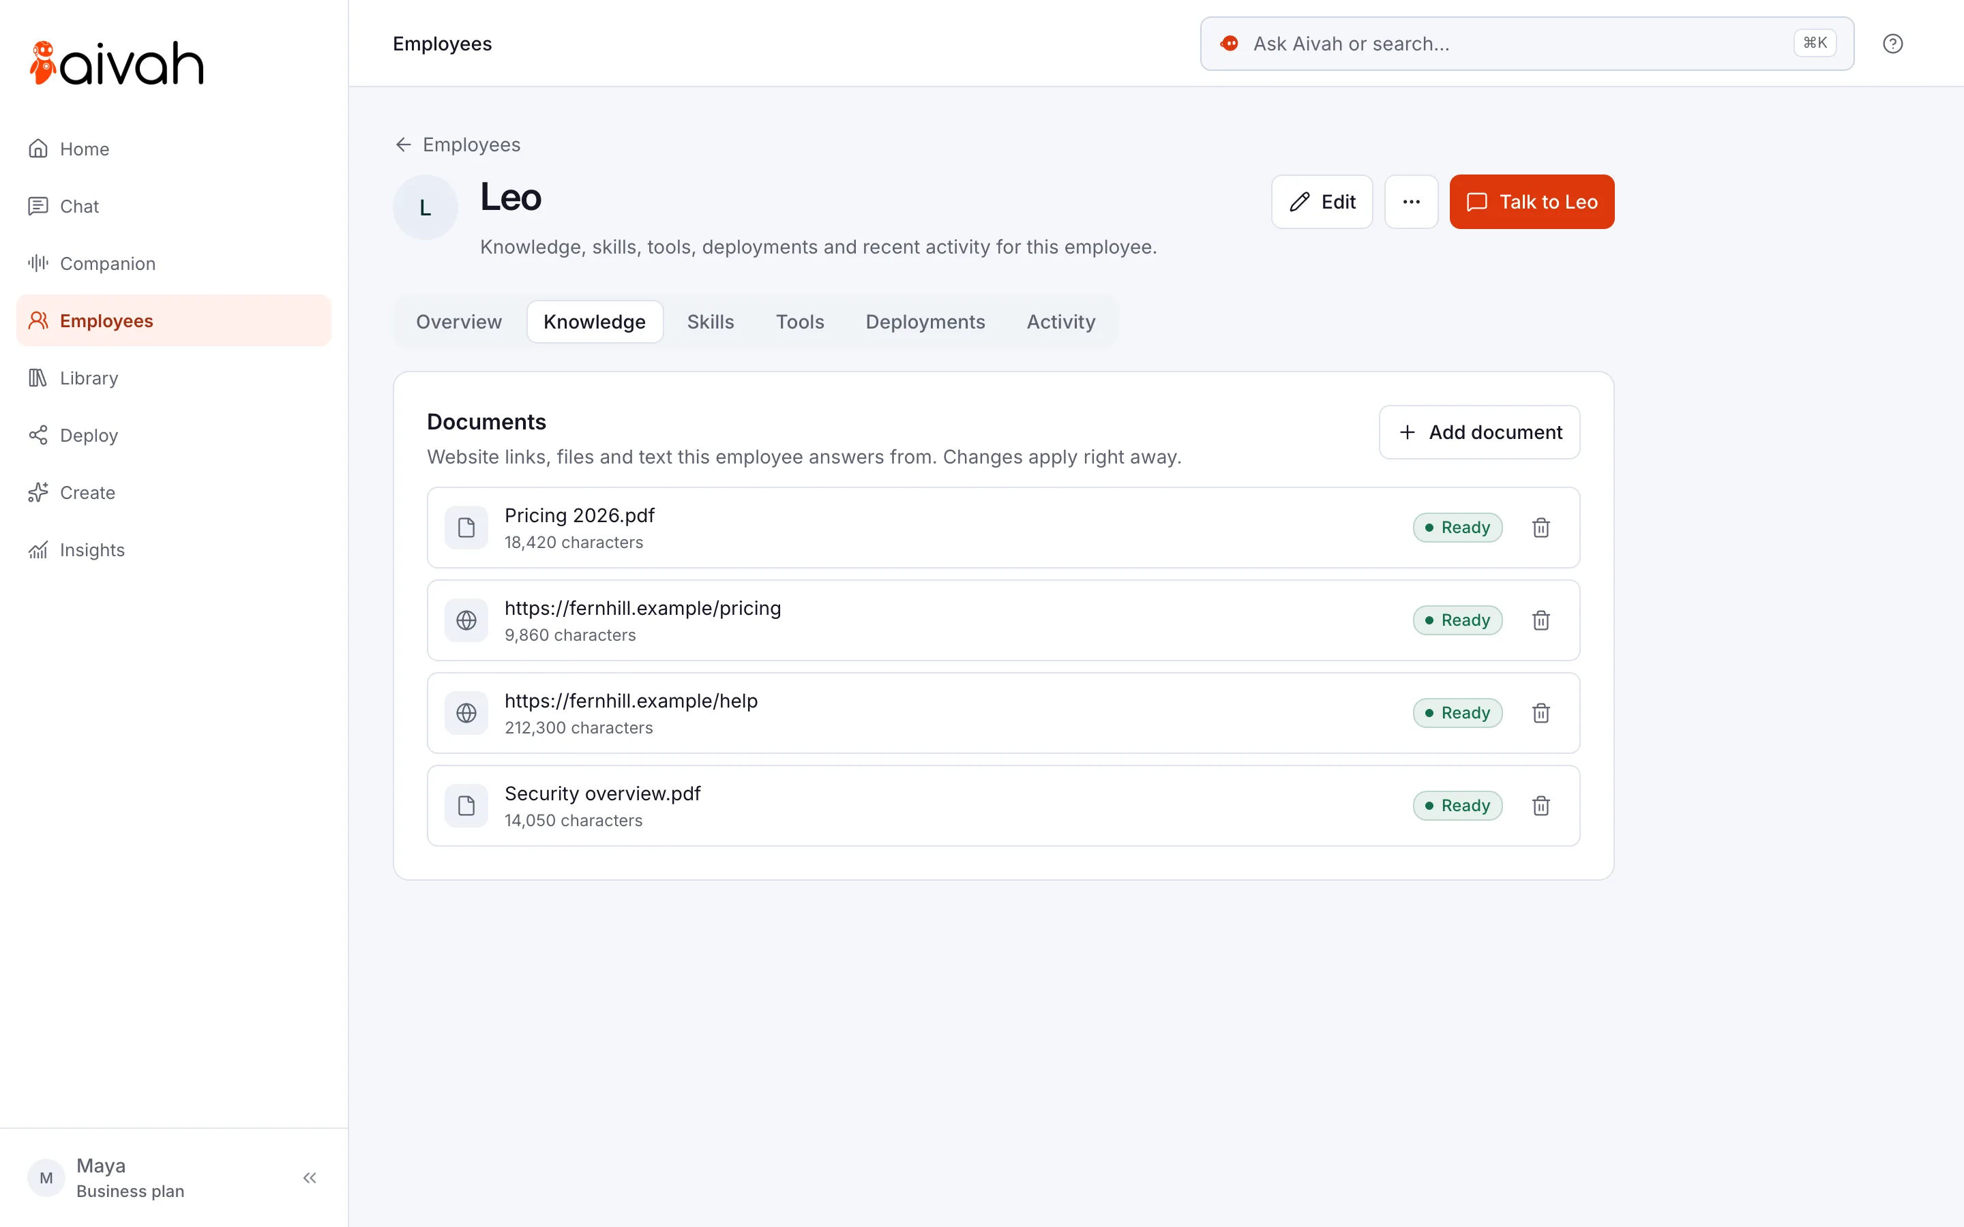Focus the Ask Aivah search field
This screenshot has width=1964, height=1227.
point(1527,44)
